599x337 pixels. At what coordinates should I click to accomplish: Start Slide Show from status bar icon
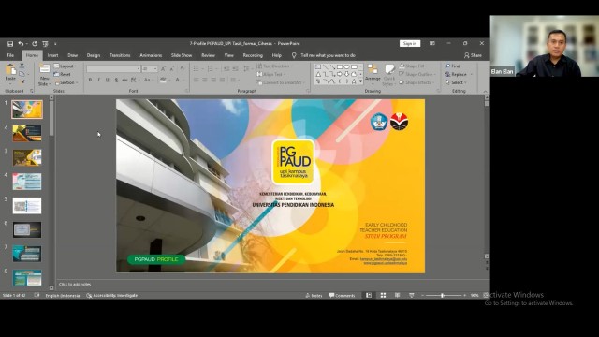(412, 296)
